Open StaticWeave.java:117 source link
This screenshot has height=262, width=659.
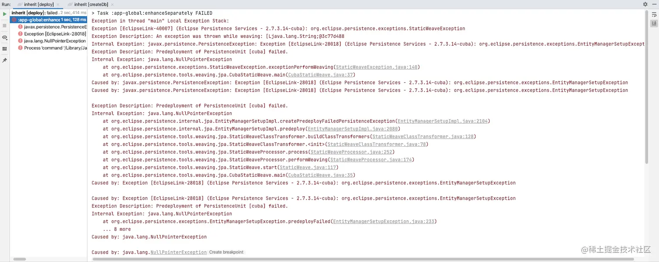click(307, 168)
